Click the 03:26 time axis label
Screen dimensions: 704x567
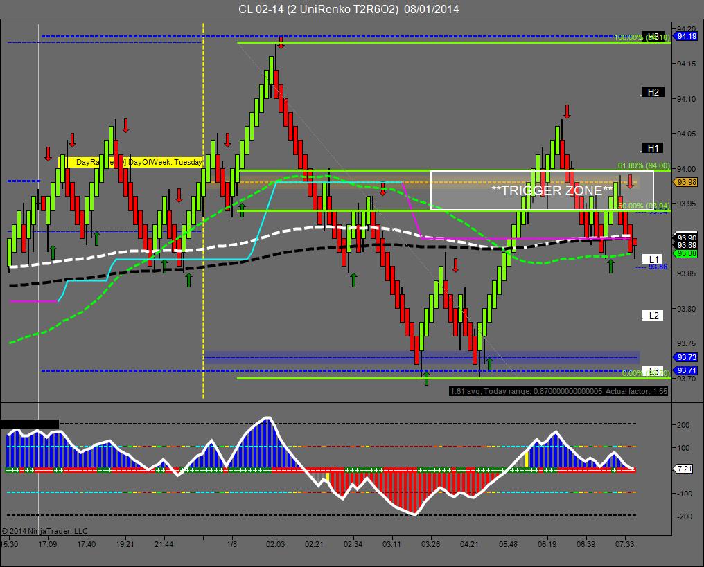pos(430,544)
